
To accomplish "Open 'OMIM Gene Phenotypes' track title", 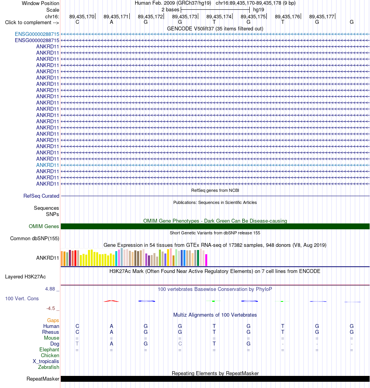I will coord(215,221).
